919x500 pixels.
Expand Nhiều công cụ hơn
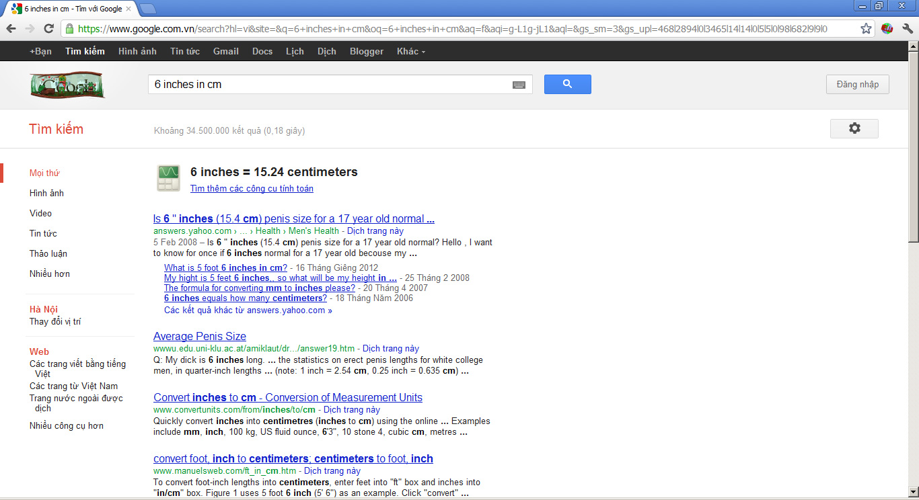pyautogui.click(x=67, y=425)
